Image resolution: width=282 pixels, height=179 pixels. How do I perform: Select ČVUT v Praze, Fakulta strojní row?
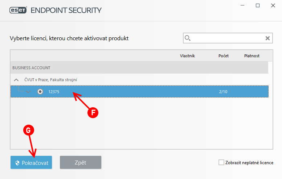tap(139, 80)
